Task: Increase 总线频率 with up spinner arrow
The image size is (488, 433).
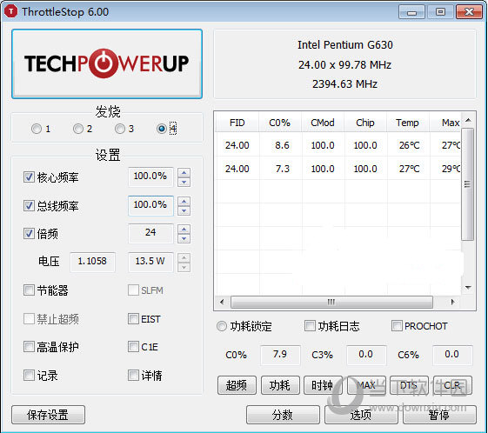Action: pyautogui.click(x=184, y=201)
